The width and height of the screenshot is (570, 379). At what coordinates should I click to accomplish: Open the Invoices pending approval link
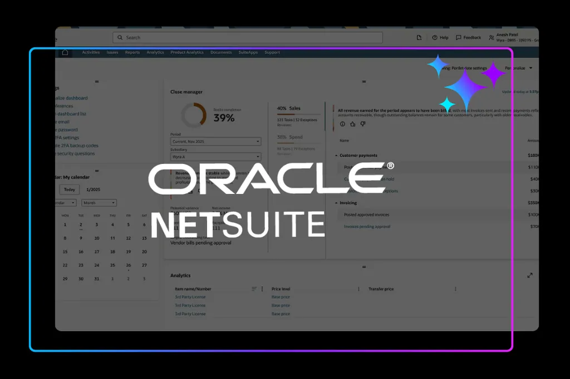(367, 227)
